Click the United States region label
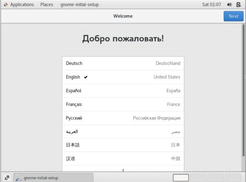This screenshot has width=246, height=182. tap(167, 77)
